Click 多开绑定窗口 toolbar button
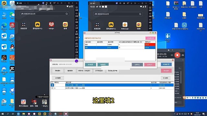This screenshot has width=207, height=116. tap(99, 71)
